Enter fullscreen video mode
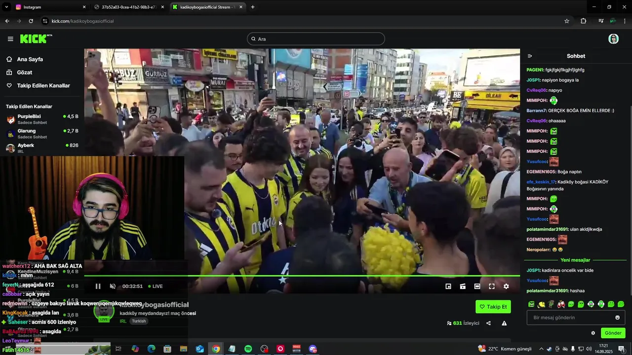The image size is (632, 355). 492,286
